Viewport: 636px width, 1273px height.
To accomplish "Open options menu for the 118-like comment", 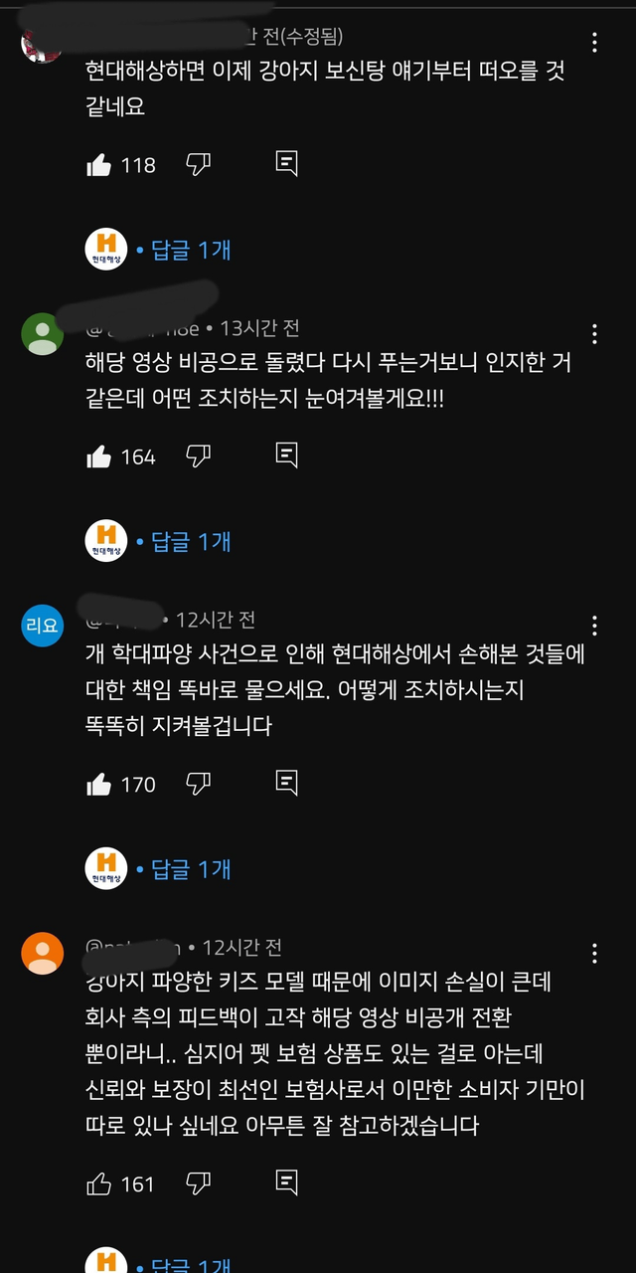I will click(594, 43).
